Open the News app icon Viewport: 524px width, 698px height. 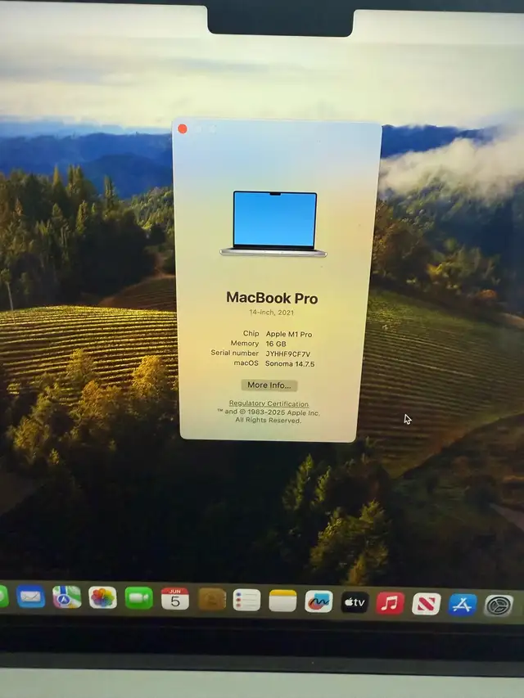pos(427,604)
